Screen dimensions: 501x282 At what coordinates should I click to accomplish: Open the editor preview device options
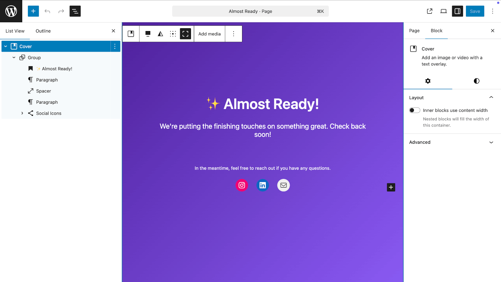(443, 11)
